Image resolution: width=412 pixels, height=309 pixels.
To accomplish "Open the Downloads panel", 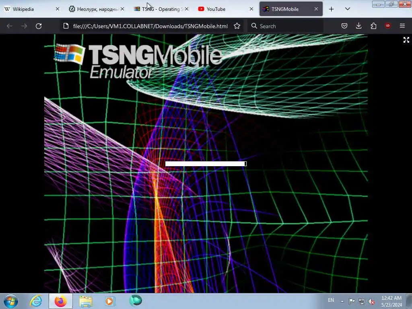I will [358, 26].
